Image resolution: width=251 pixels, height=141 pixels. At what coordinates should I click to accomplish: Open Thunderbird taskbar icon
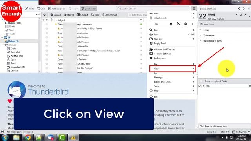click(x=51, y=137)
